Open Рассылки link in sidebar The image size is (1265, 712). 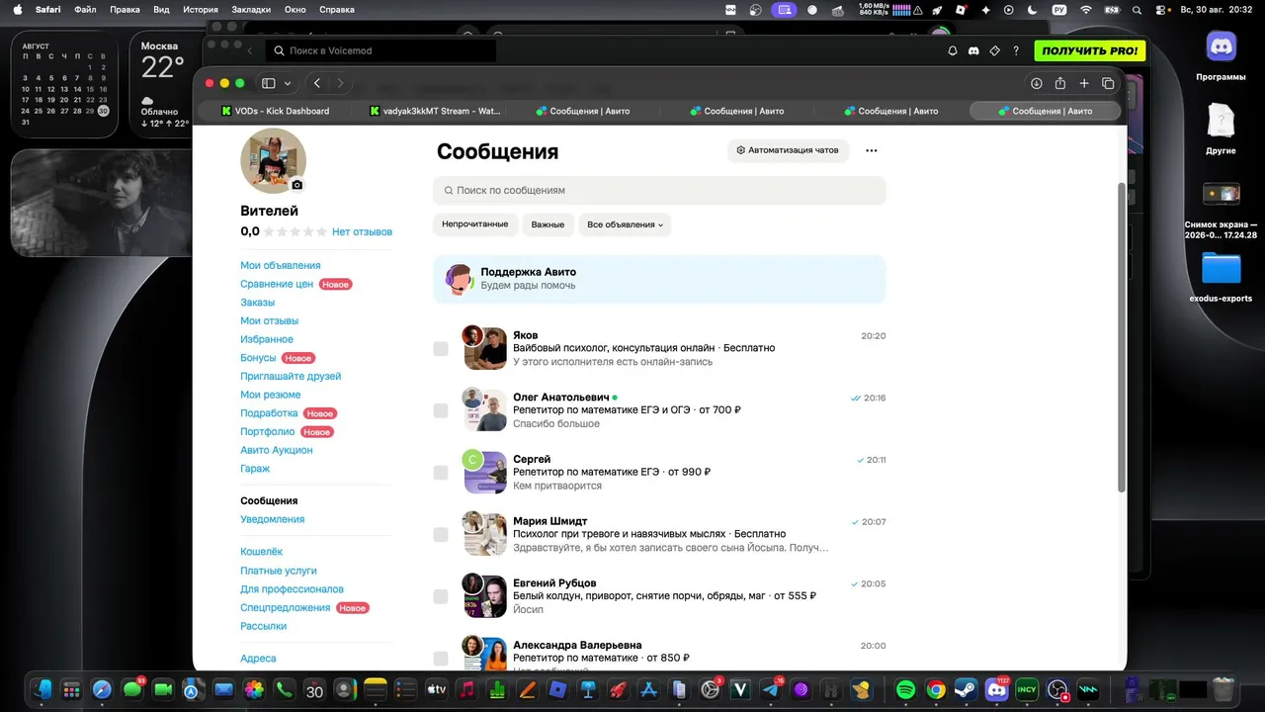click(x=263, y=626)
